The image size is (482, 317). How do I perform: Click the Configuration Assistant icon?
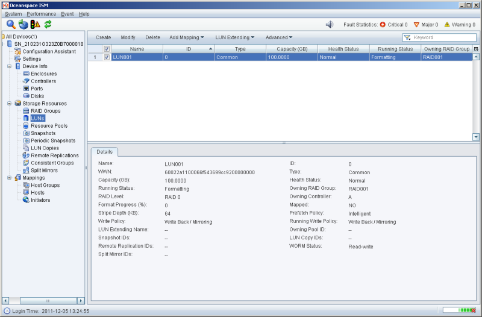pyautogui.click(x=18, y=51)
